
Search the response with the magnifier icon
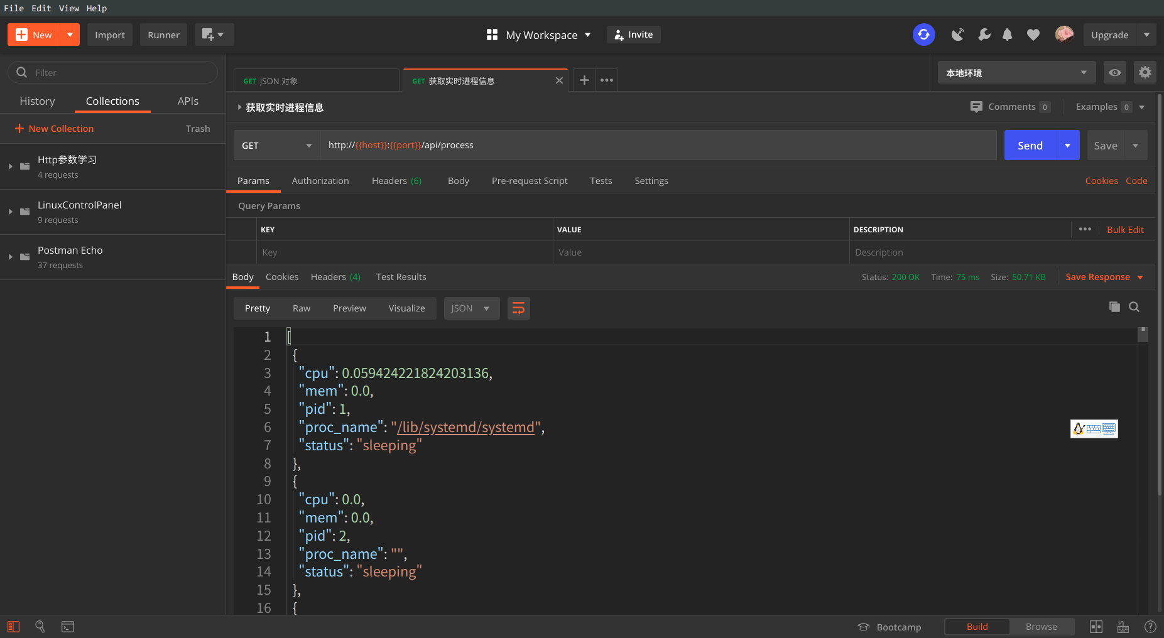(1134, 307)
